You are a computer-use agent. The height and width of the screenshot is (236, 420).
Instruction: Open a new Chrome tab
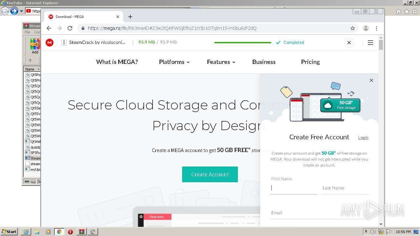[x=130, y=17]
